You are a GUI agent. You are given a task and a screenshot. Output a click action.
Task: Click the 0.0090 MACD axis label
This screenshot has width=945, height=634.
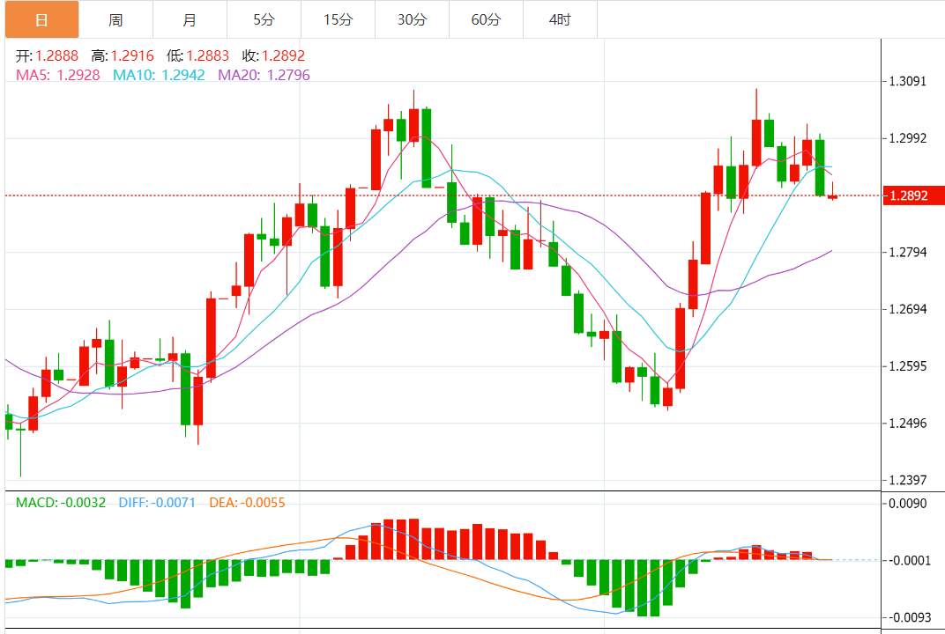point(908,504)
